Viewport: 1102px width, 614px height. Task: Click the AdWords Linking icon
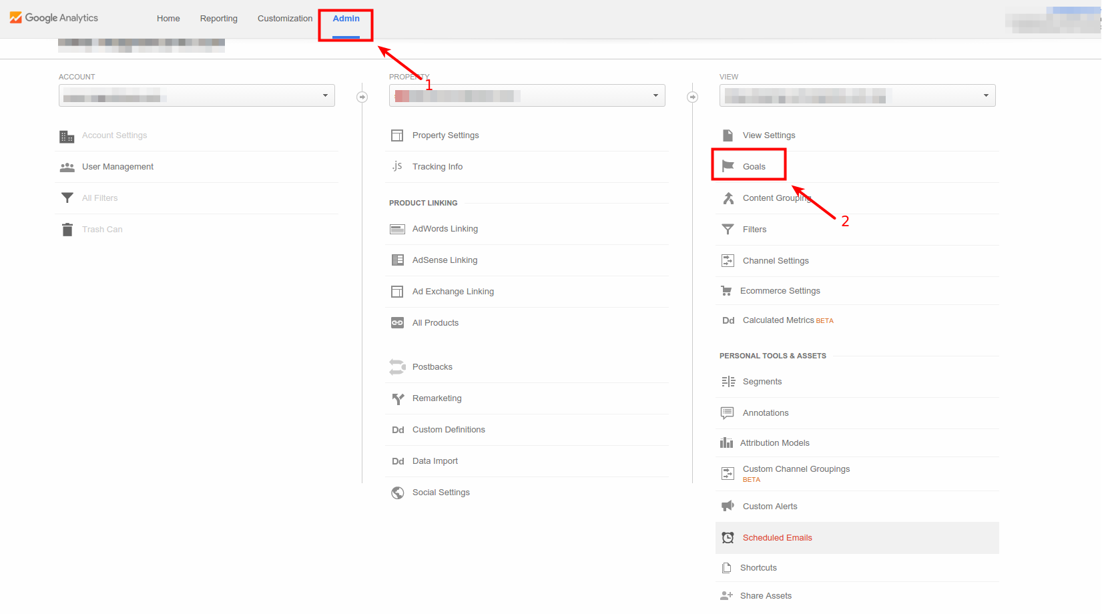coord(397,230)
